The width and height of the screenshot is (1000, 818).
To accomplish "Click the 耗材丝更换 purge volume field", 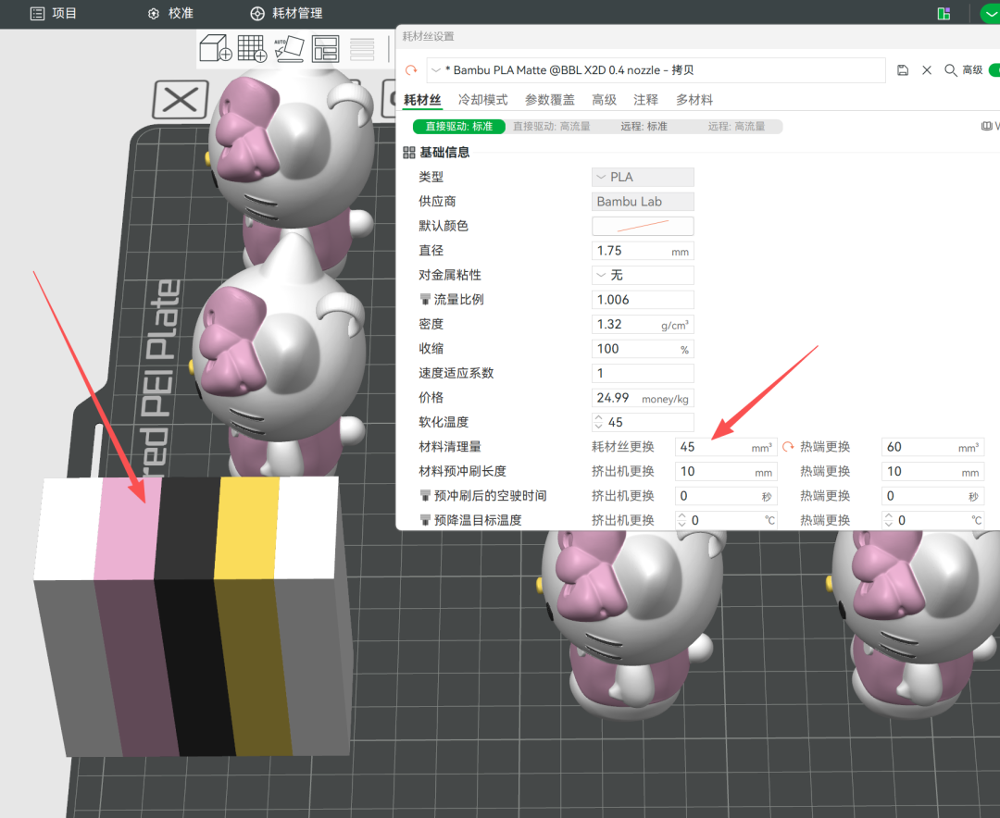I will point(726,447).
